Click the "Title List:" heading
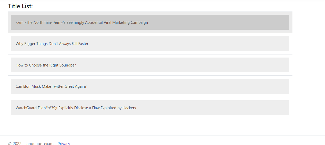Image resolution: width=325 pixels, height=145 pixels. (21, 6)
